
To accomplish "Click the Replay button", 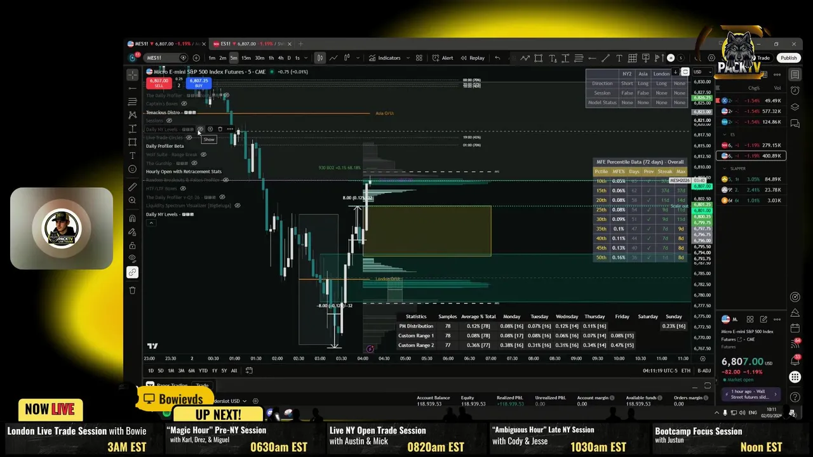I will pos(472,58).
